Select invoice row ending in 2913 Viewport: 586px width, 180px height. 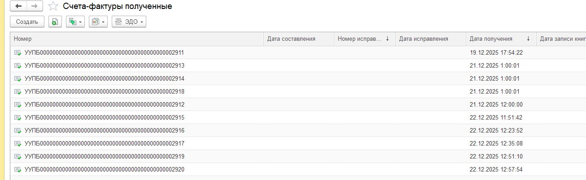[104, 66]
